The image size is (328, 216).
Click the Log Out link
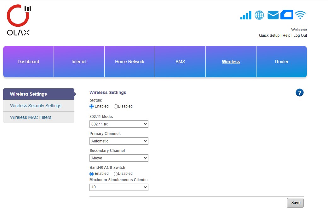pos(300,36)
